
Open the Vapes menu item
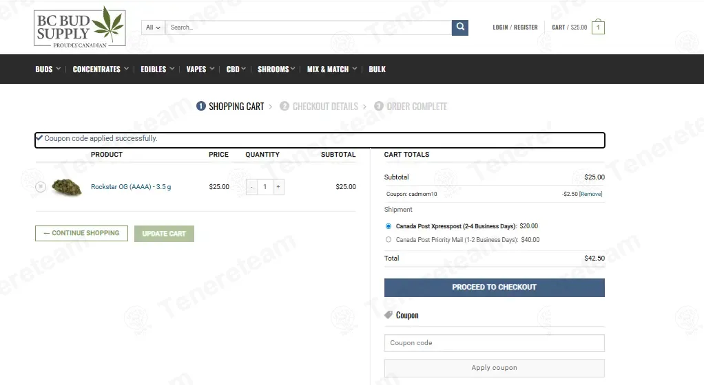(x=196, y=69)
